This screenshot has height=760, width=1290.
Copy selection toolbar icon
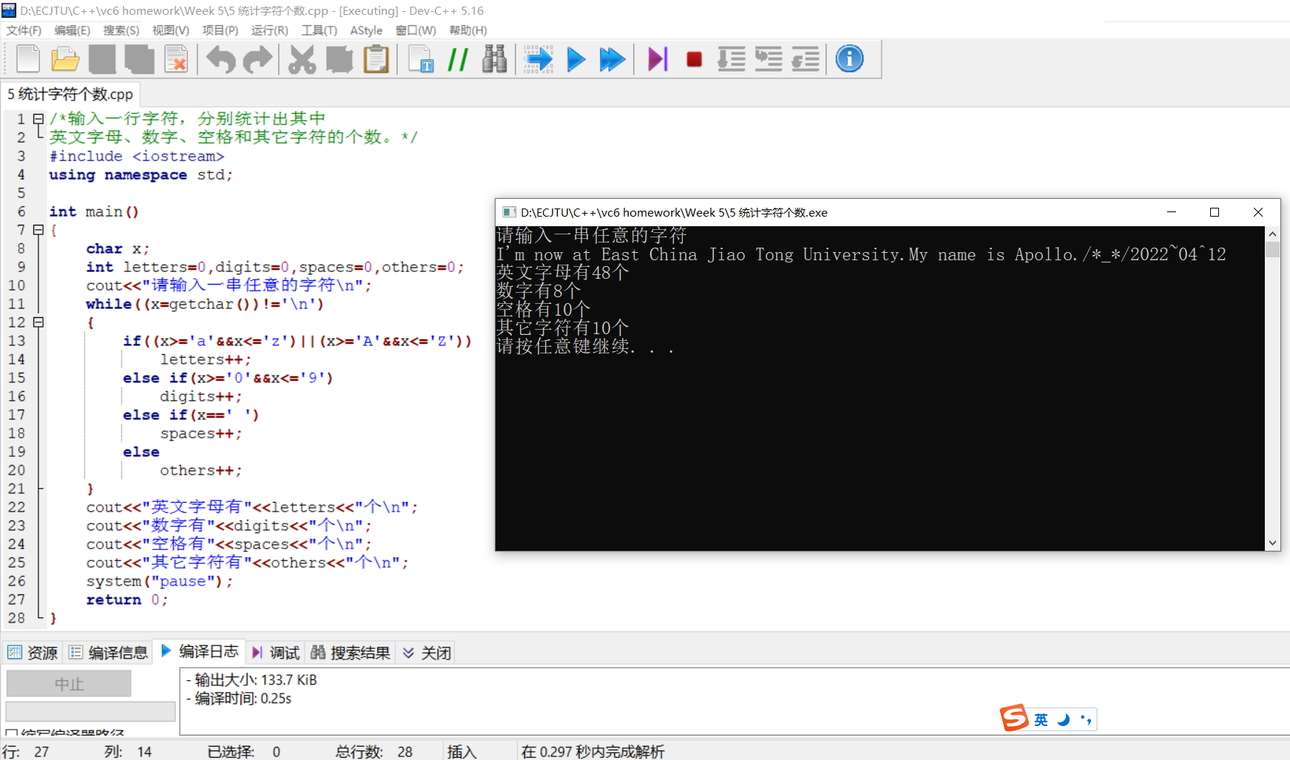[339, 59]
